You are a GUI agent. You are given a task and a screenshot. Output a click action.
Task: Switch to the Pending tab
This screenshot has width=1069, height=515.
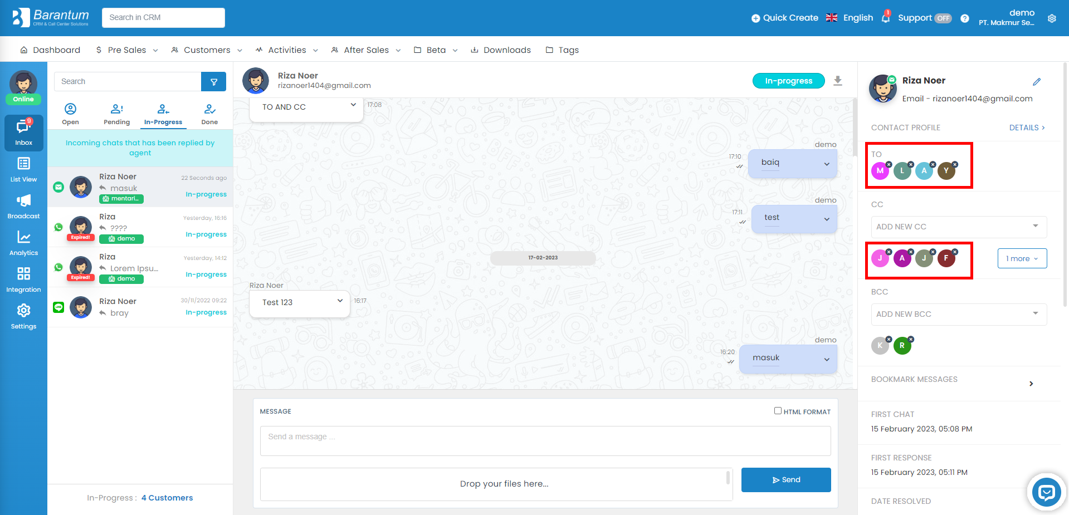(x=116, y=114)
